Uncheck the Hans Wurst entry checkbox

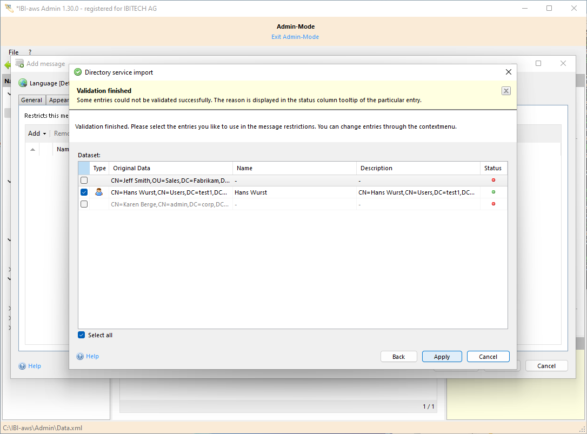[x=84, y=192]
